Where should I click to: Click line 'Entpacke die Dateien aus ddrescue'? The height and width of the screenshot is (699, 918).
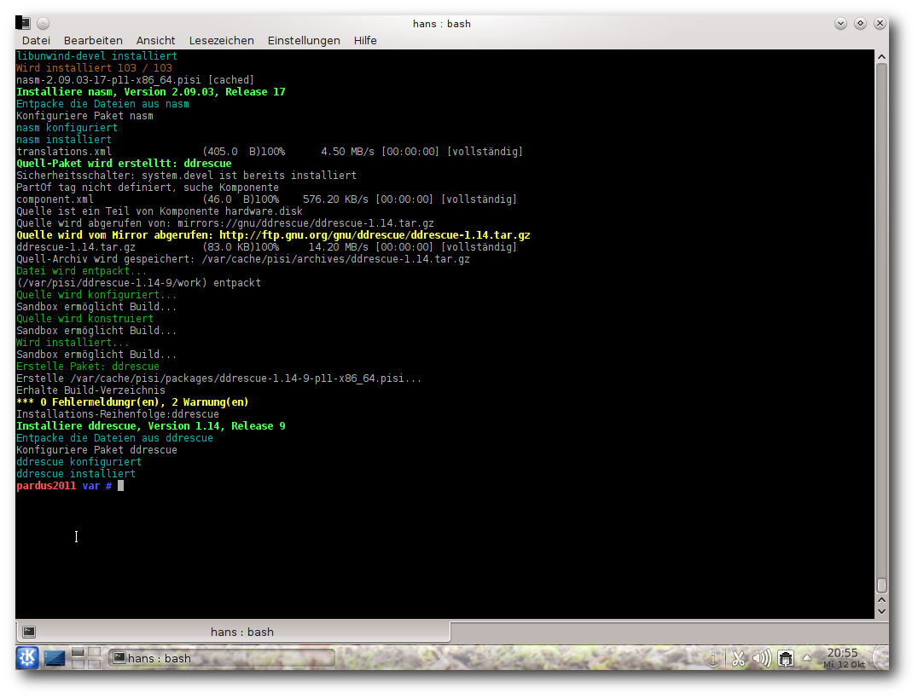(x=114, y=438)
